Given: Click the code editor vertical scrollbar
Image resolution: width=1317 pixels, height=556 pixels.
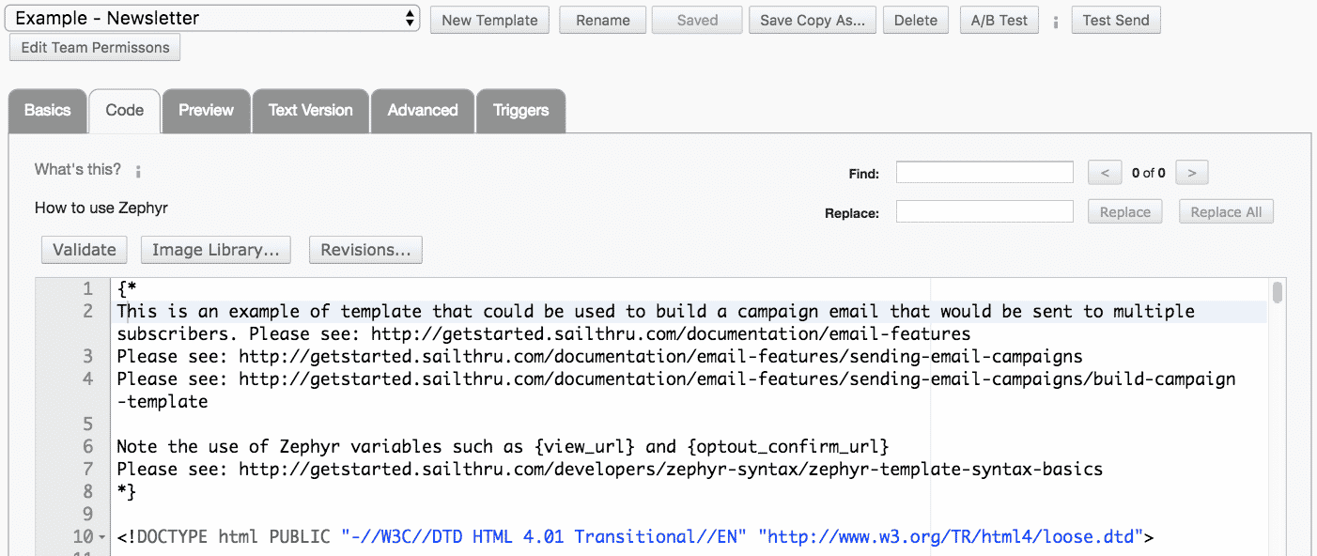Looking at the screenshot, I should tap(1278, 293).
